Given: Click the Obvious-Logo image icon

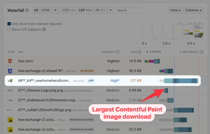Looking at the screenshot, I should pyautogui.click(x=10, y=91).
